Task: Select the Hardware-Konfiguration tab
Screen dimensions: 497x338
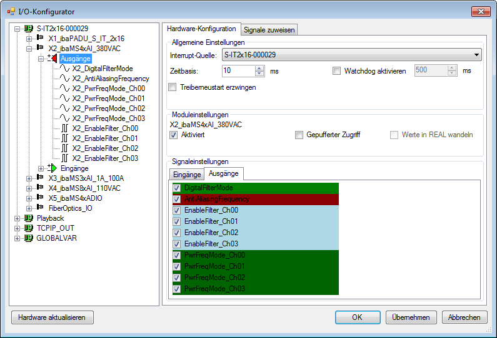Action: click(201, 29)
